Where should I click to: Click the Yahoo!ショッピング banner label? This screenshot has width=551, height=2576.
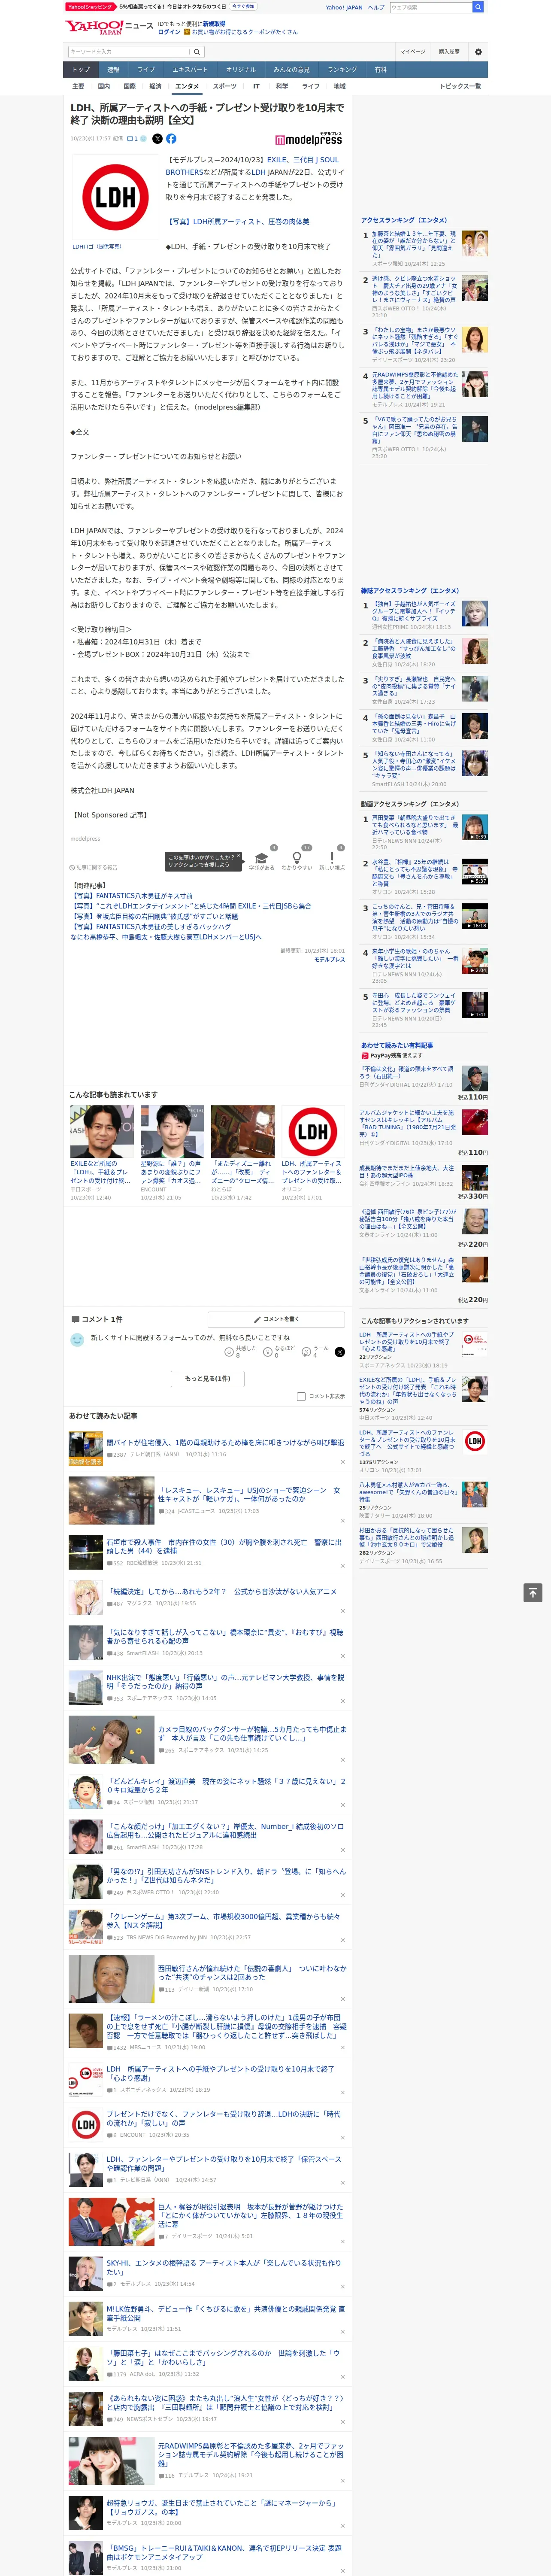(90, 6)
